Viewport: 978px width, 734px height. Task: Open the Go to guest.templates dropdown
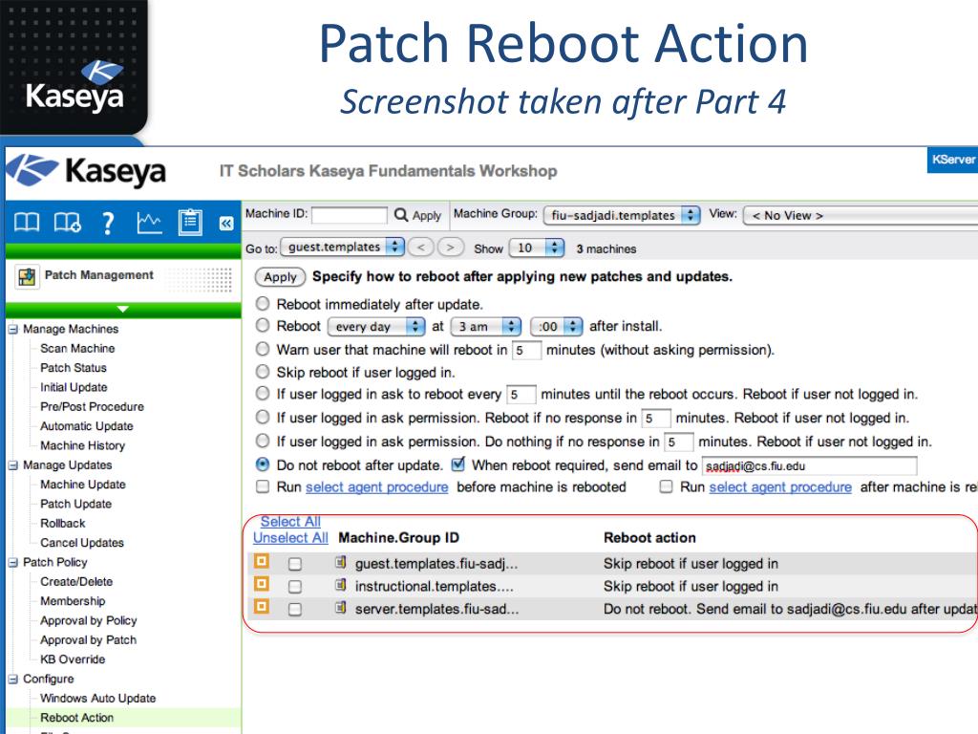click(x=343, y=248)
